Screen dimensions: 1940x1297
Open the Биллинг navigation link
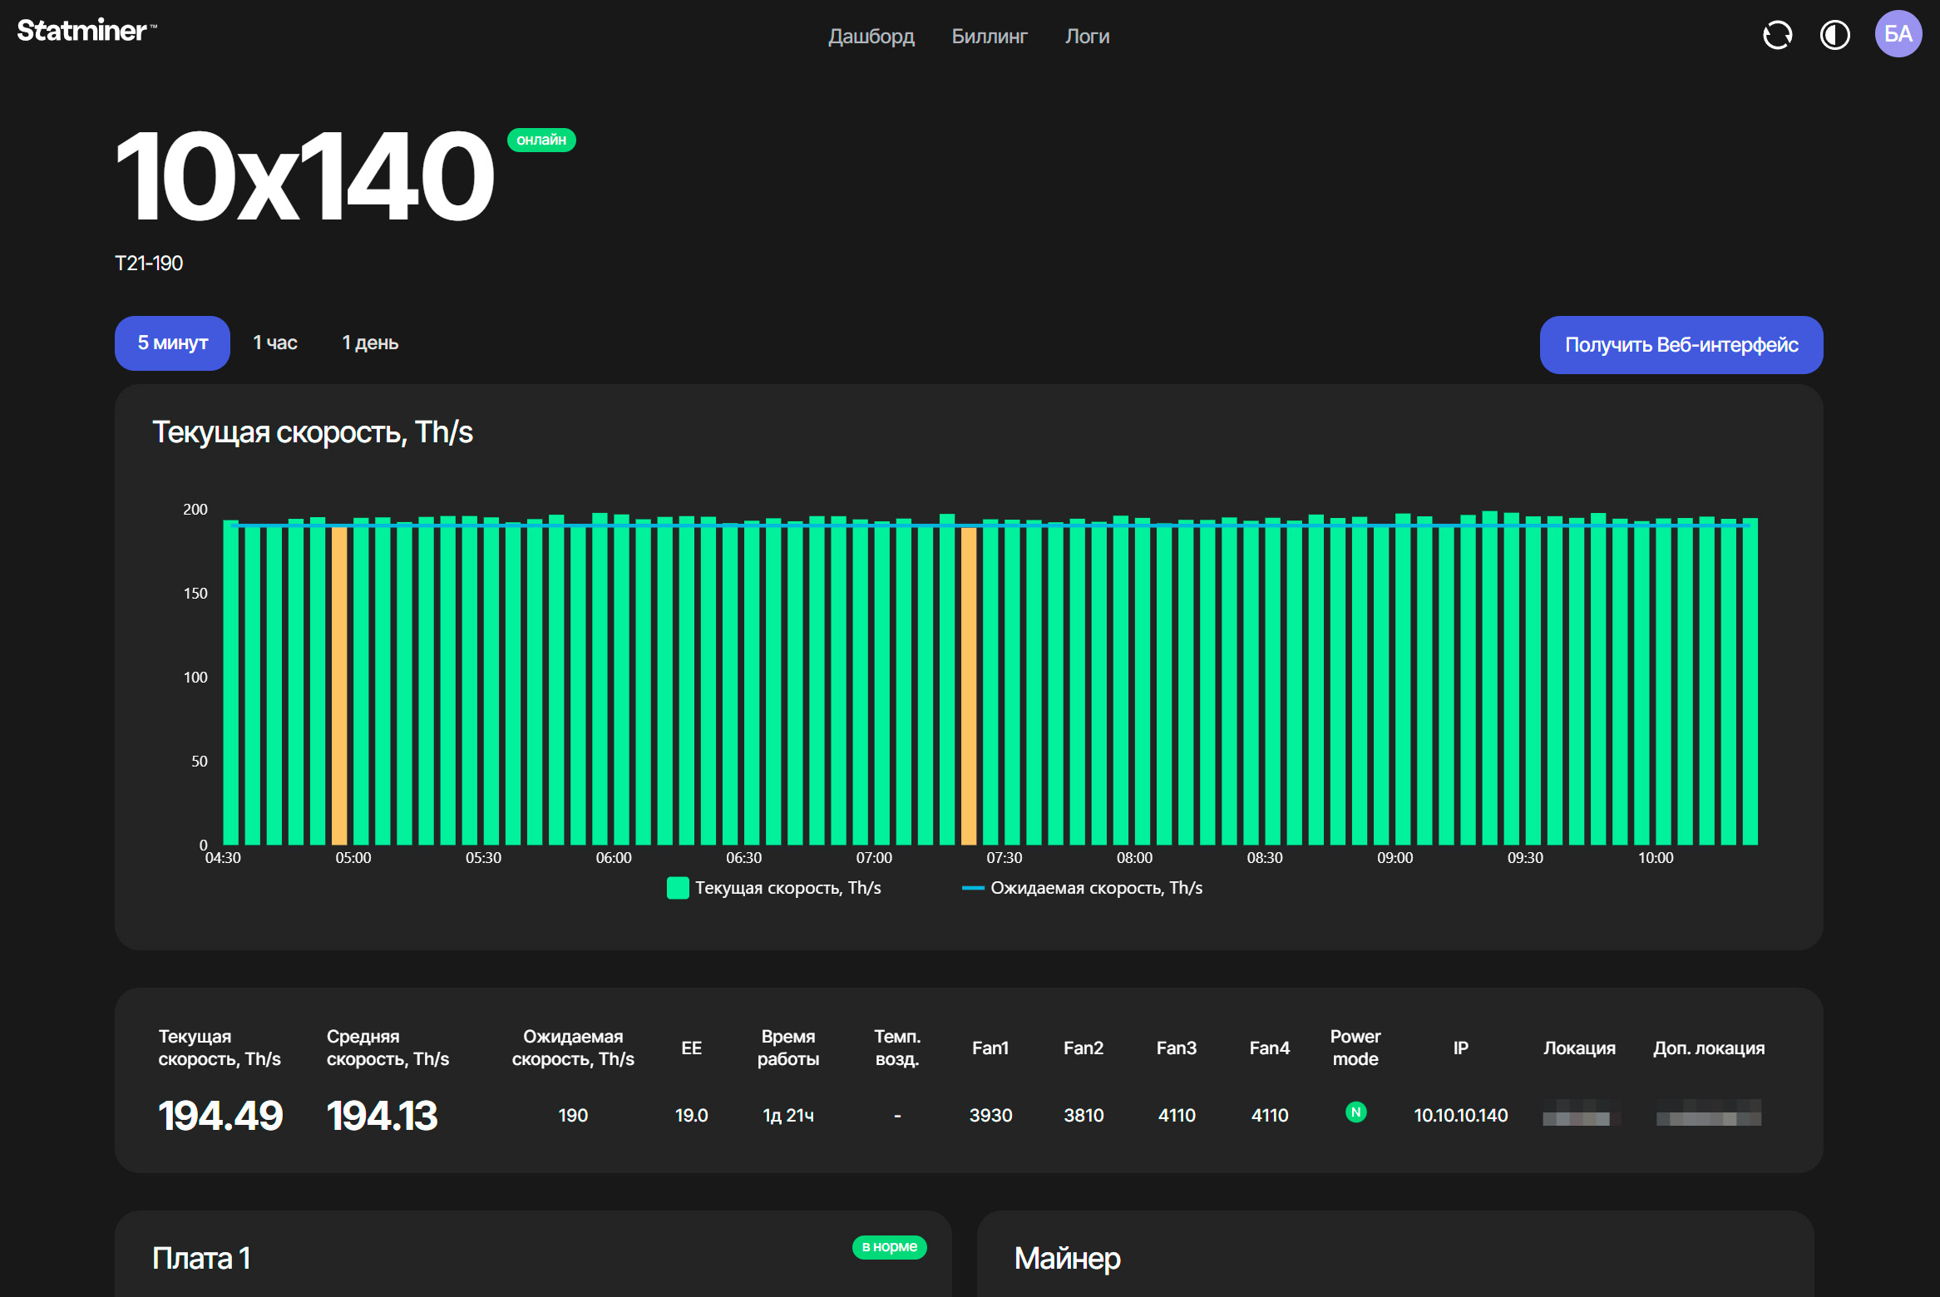(990, 37)
